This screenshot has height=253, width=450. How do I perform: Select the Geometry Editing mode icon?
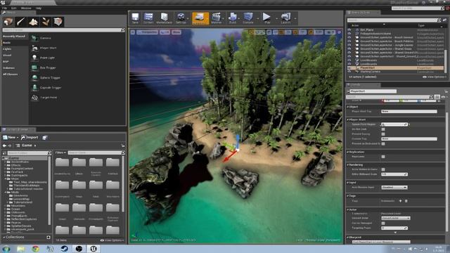tap(58, 22)
